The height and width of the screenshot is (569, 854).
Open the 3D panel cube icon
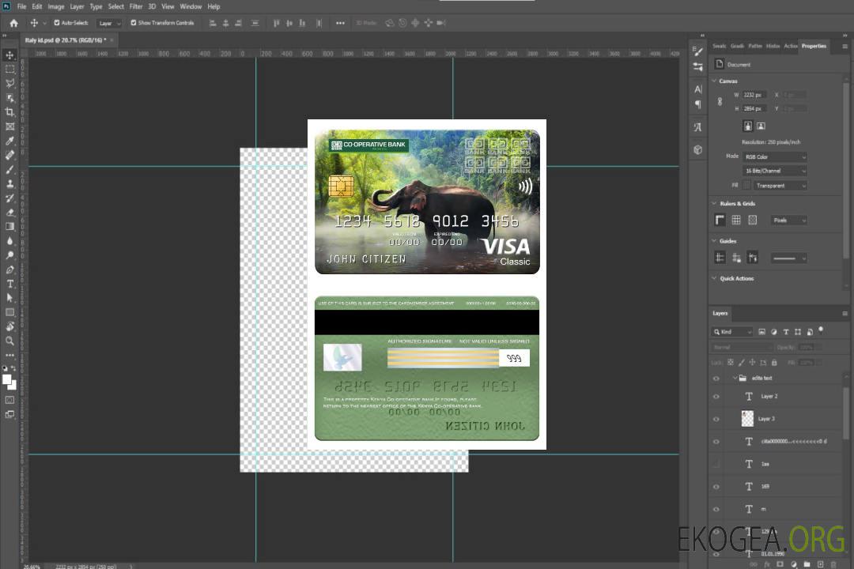[697, 149]
